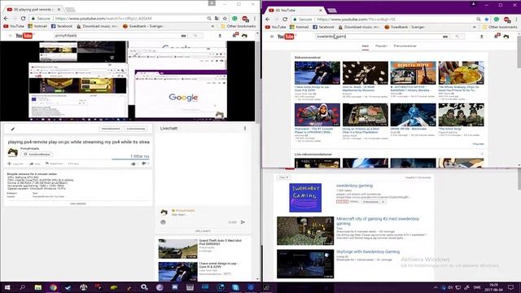Open on-screen keyboard in left search box
This screenshot has width=521, height=293.
click(183, 36)
